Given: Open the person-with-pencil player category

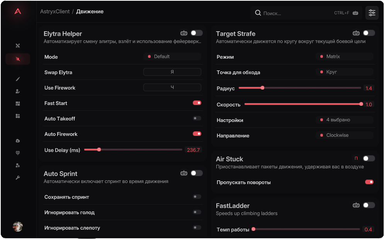Looking at the screenshot, I should click(18, 92).
